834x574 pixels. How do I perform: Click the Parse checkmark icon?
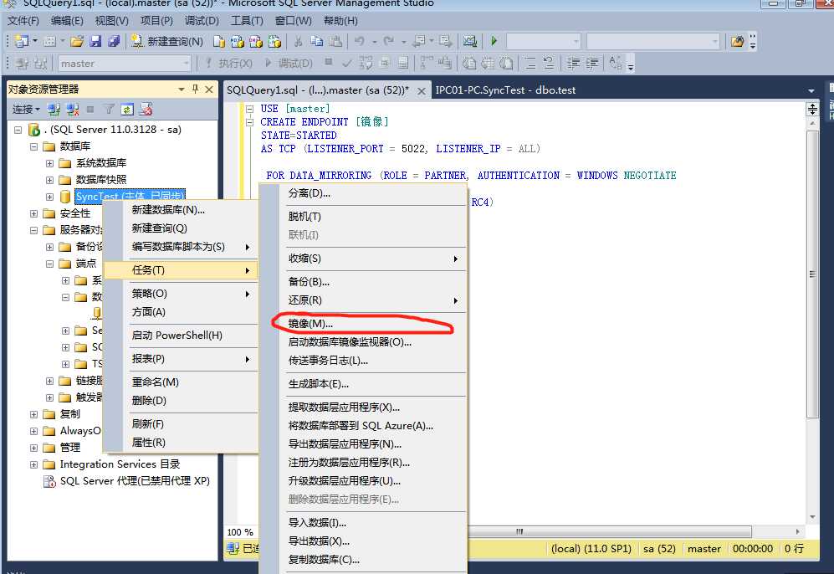click(347, 64)
